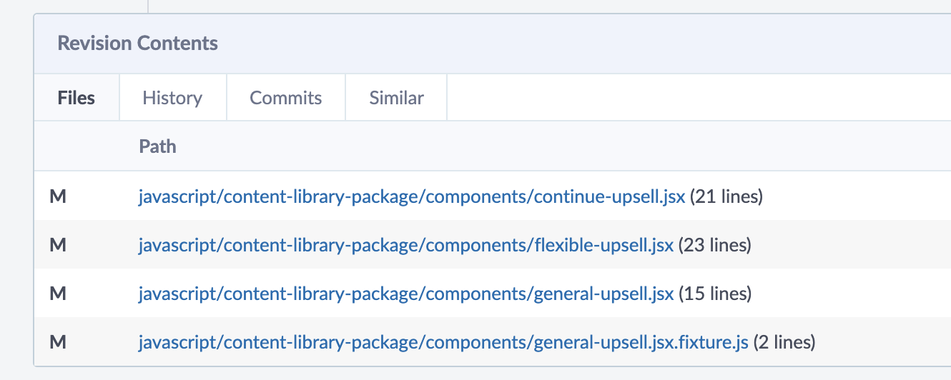Image resolution: width=951 pixels, height=380 pixels.
Task: Select the (15 lines) count text
Action: click(x=715, y=294)
